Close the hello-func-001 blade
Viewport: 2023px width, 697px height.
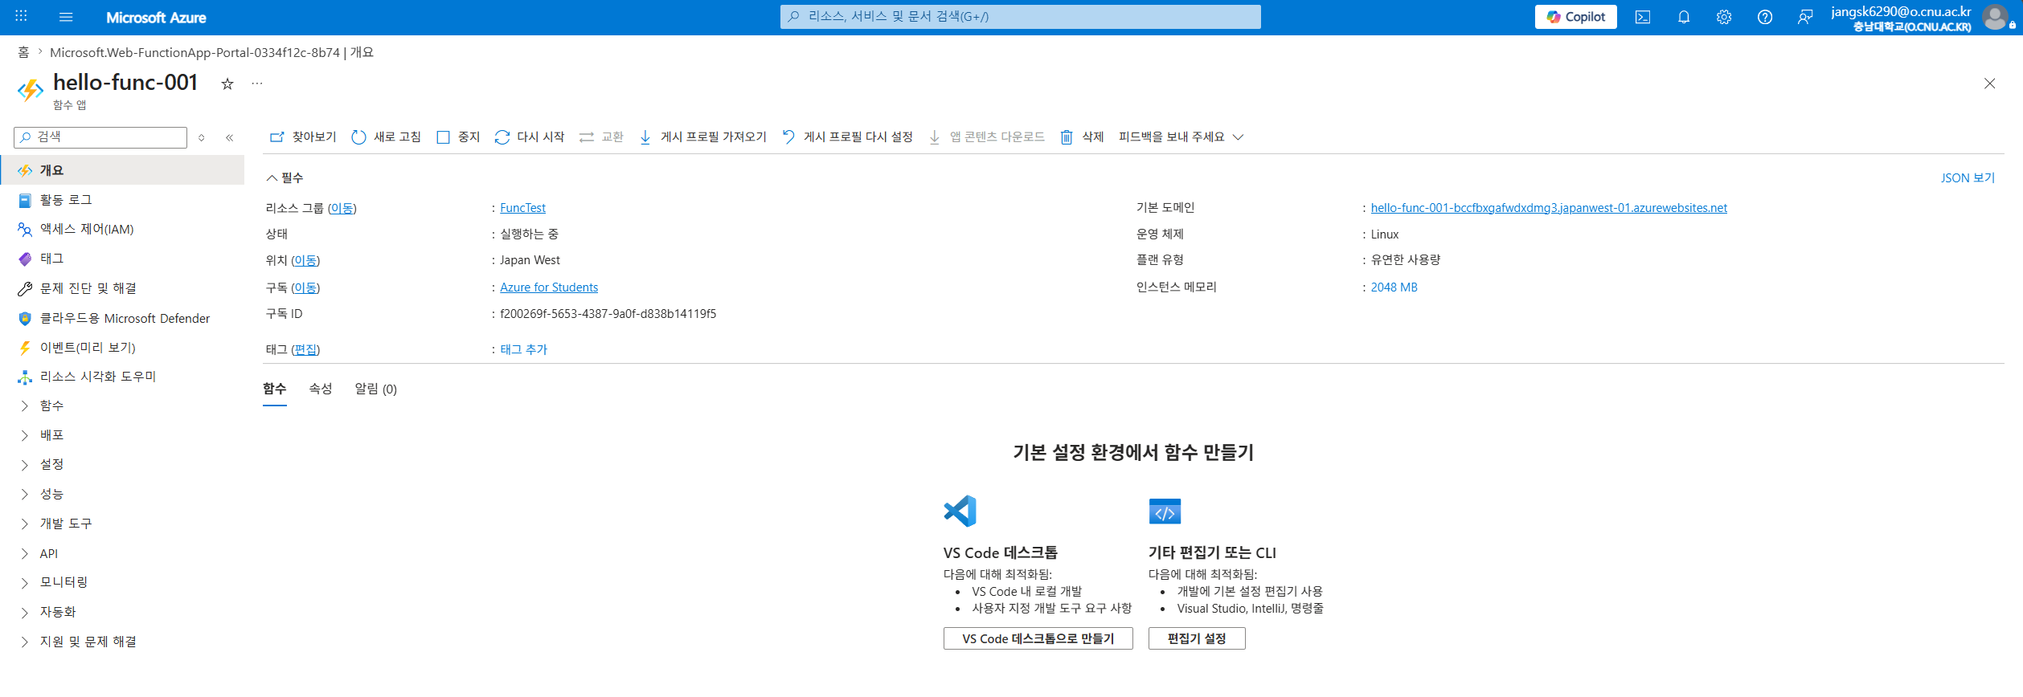pos(1990,84)
